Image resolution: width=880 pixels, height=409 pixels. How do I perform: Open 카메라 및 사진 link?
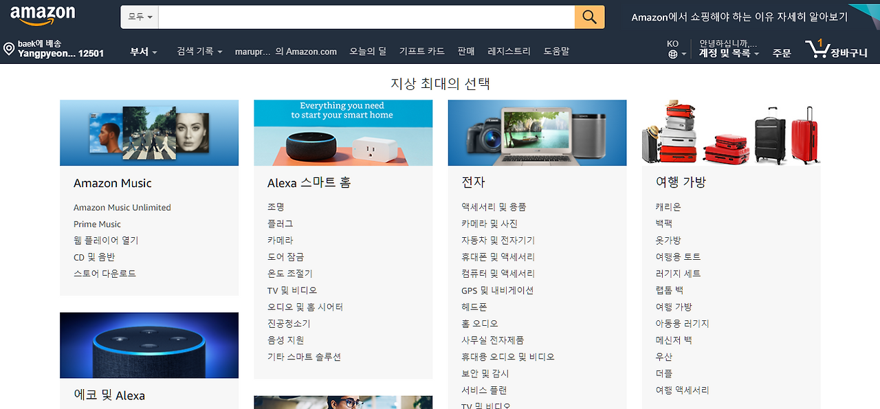click(x=489, y=224)
